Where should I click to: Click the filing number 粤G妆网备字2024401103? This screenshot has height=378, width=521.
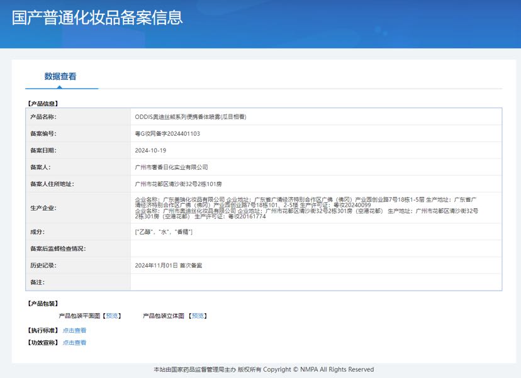click(x=167, y=133)
